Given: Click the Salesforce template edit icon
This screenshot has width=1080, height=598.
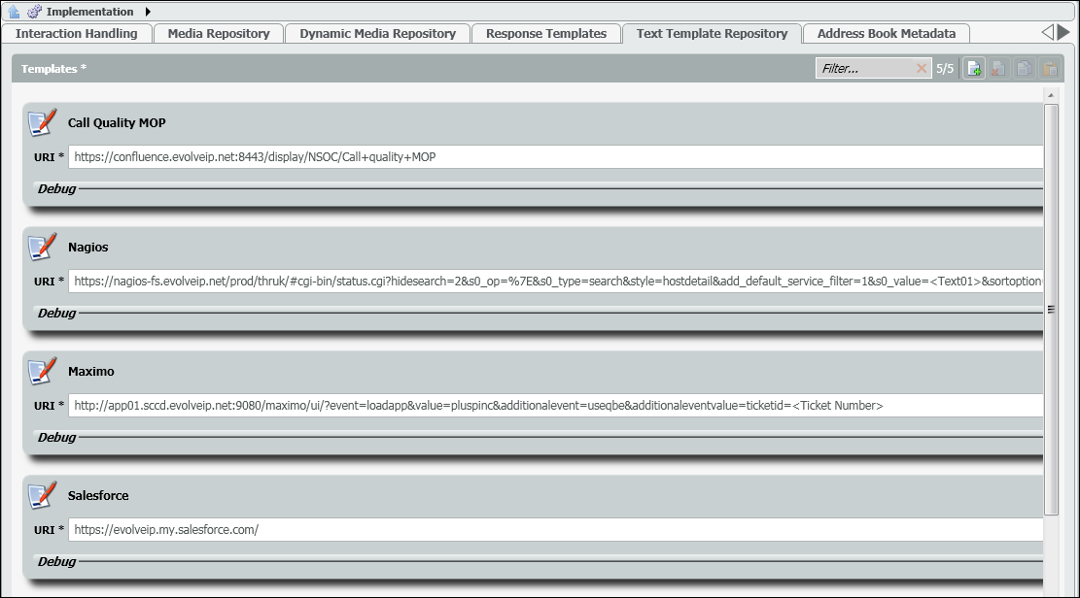Looking at the screenshot, I should [x=43, y=495].
